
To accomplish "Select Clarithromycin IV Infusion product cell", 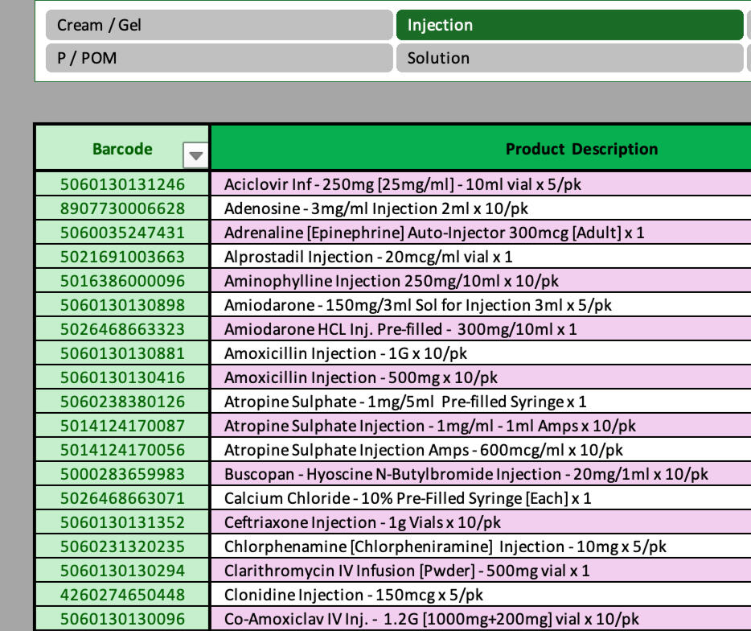I will (x=407, y=571).
